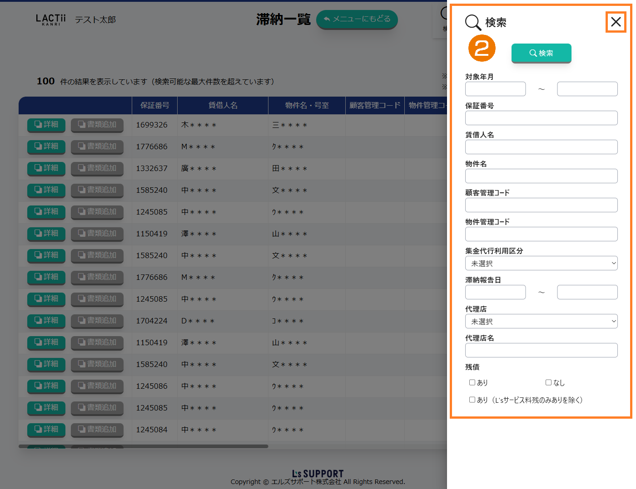Expand the 集金代行利用区分 dropdown

click(541, 263)
